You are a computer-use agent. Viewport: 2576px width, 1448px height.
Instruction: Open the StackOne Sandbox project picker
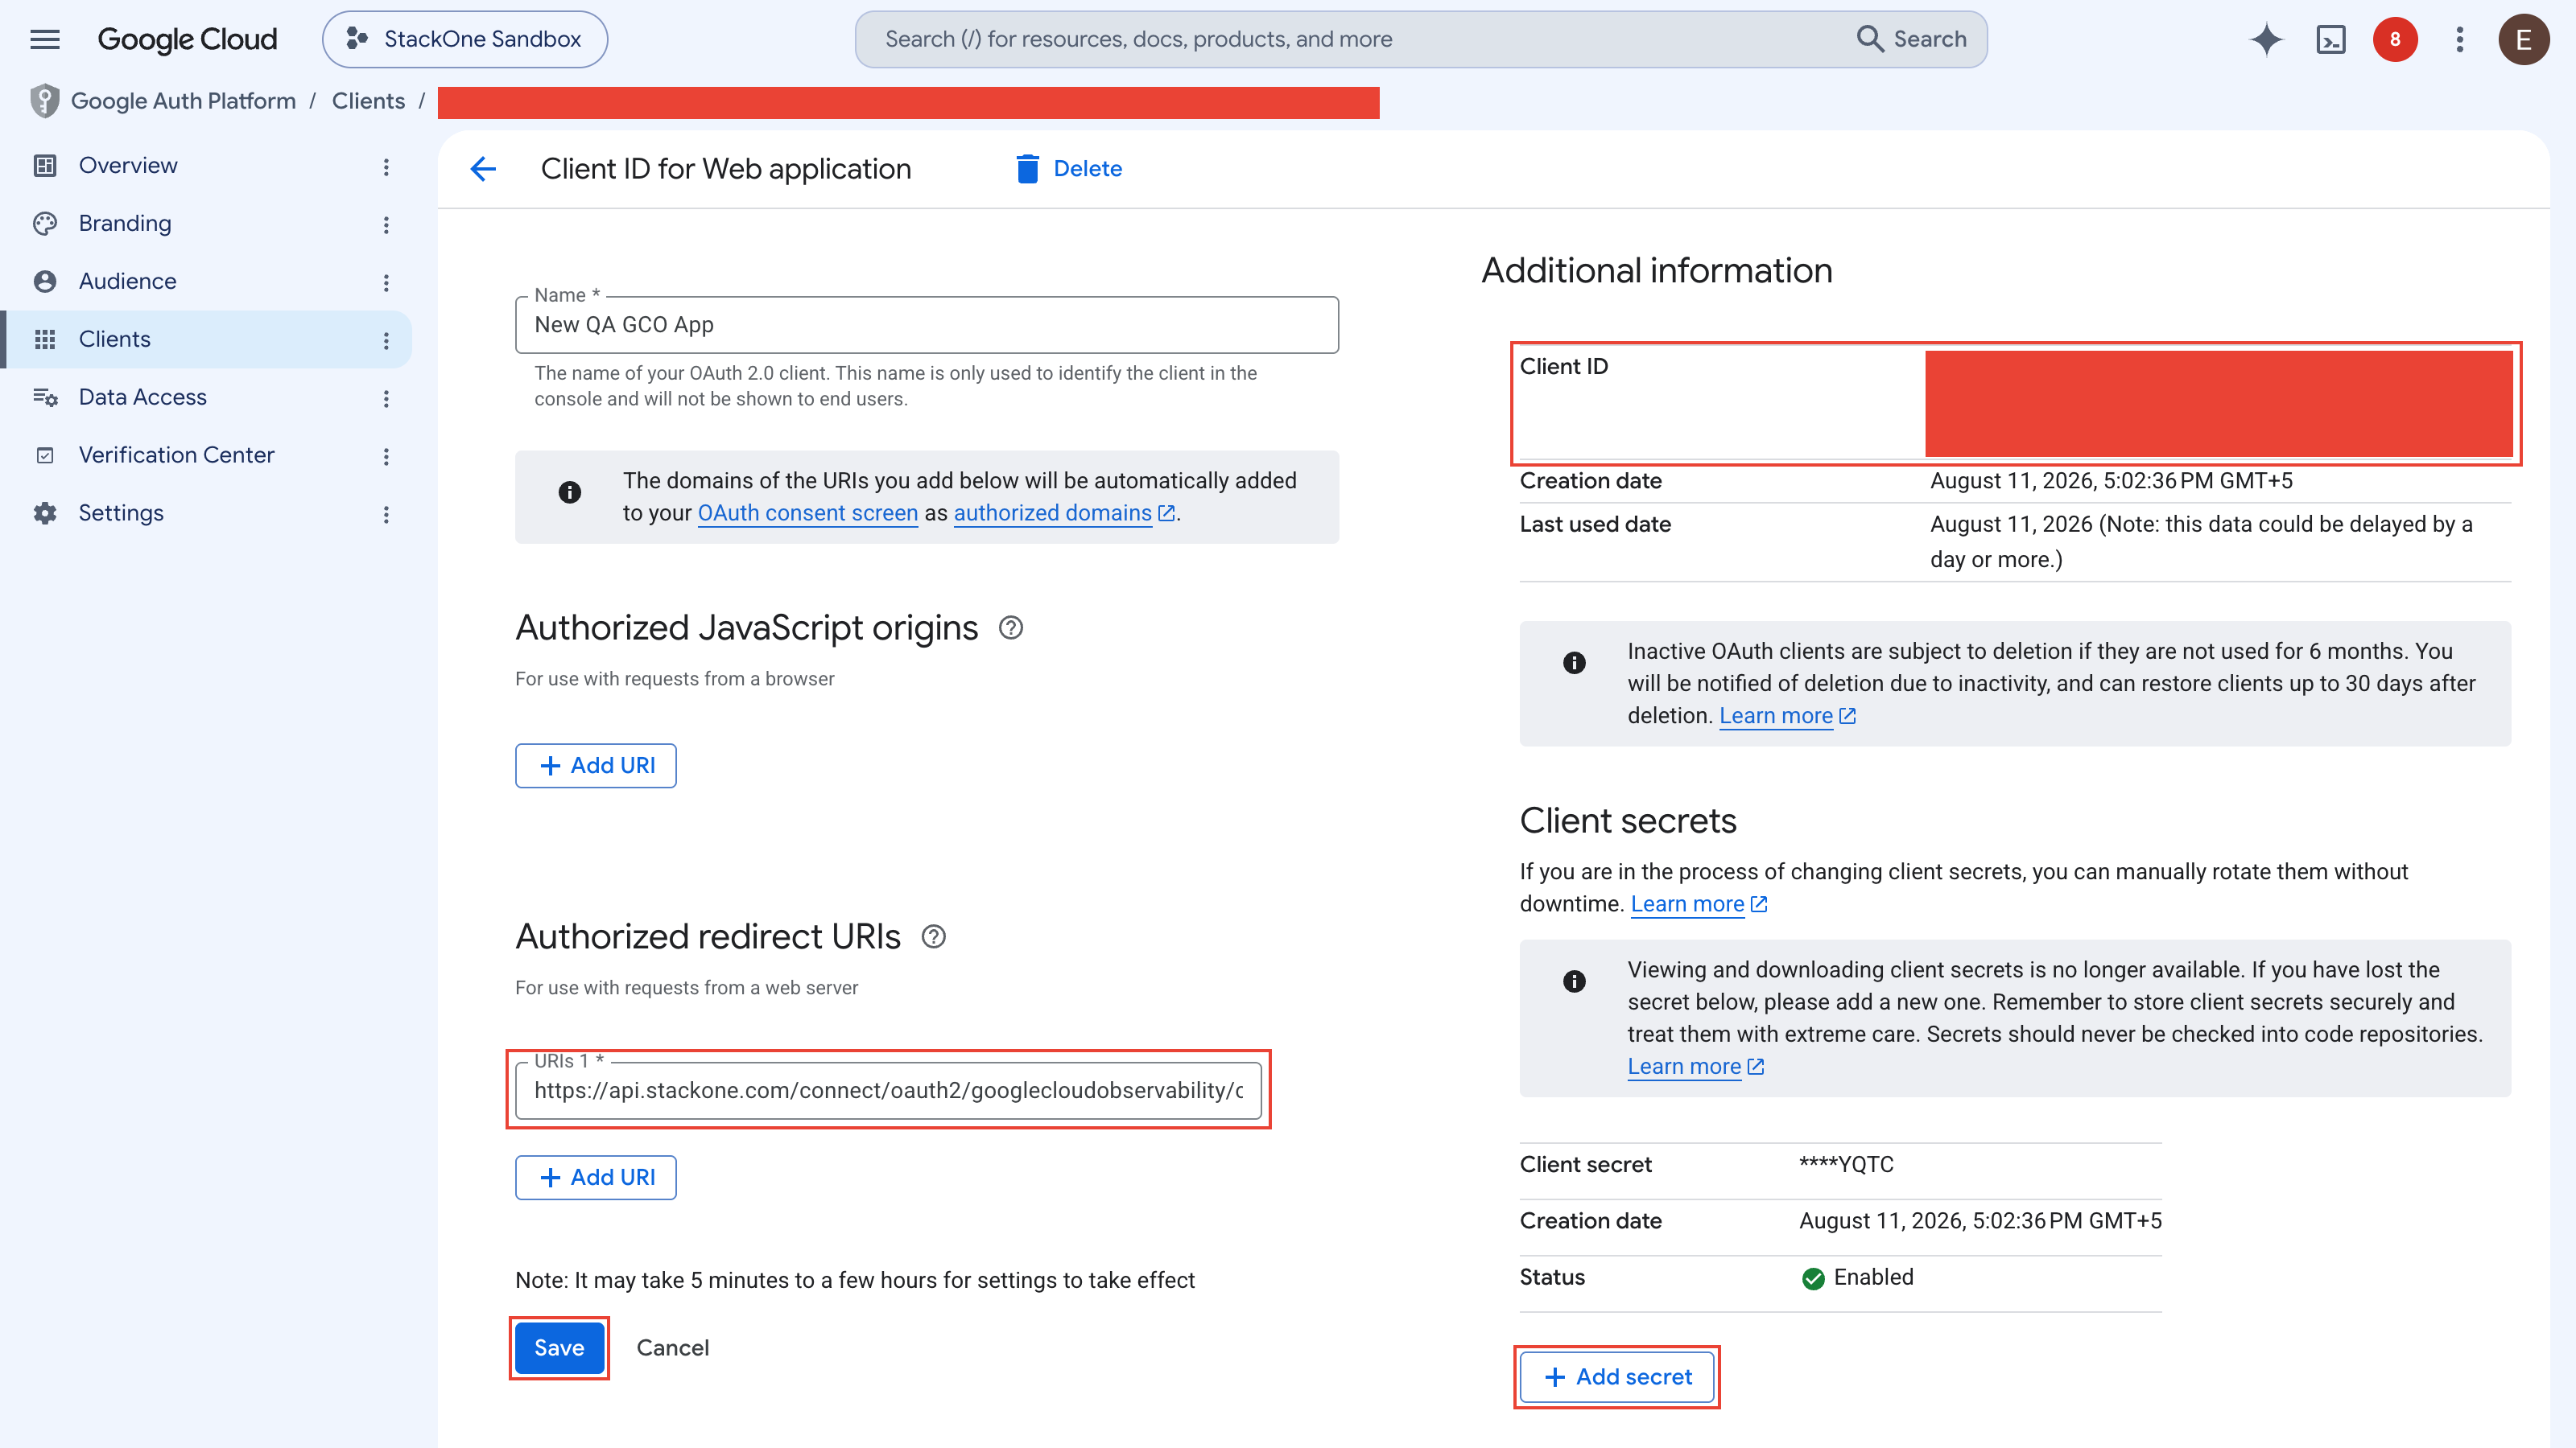[465, 39]
